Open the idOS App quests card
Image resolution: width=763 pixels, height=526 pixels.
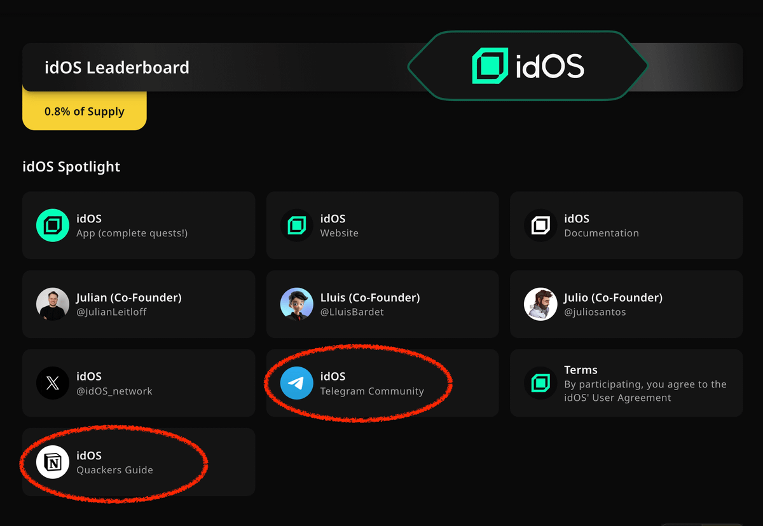(x=139, y=225)
